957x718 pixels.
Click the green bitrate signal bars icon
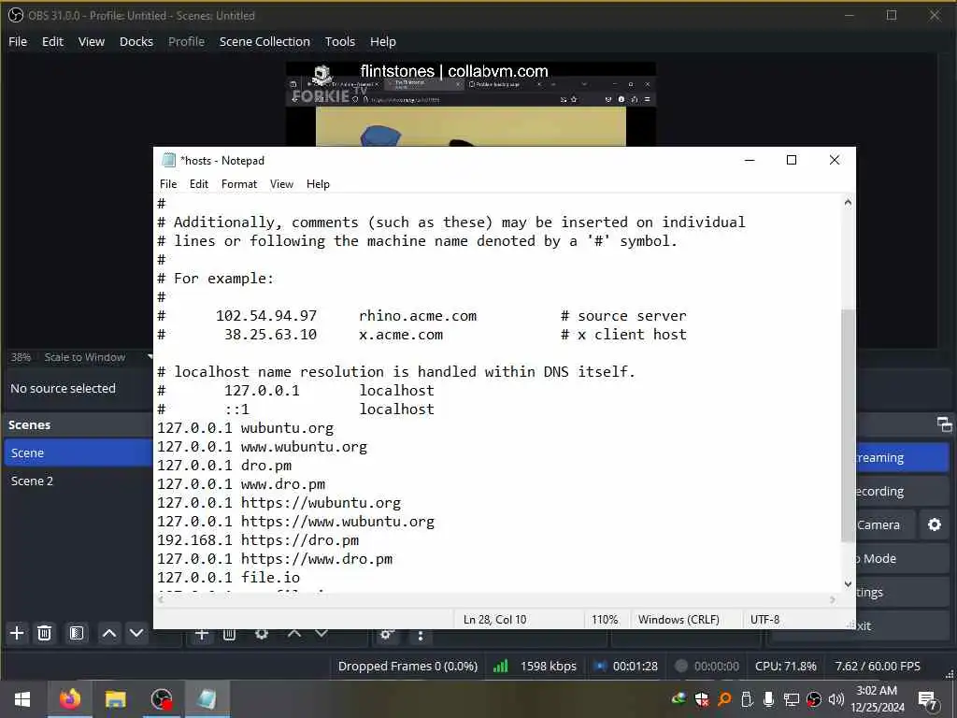501,666
